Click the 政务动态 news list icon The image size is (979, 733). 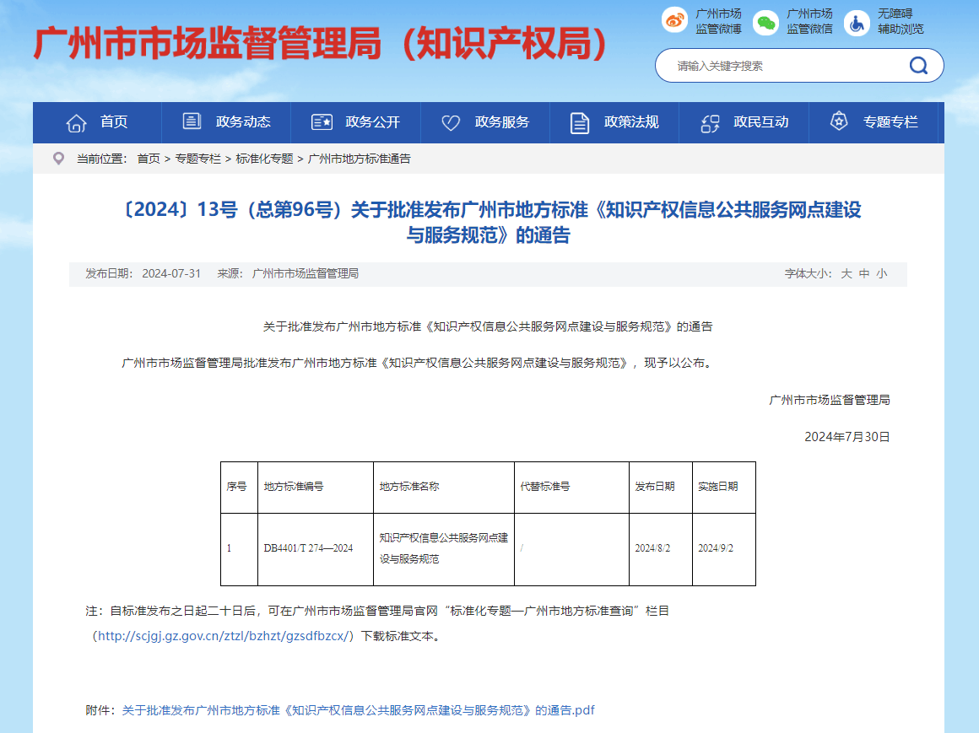(x=192, y=121)
